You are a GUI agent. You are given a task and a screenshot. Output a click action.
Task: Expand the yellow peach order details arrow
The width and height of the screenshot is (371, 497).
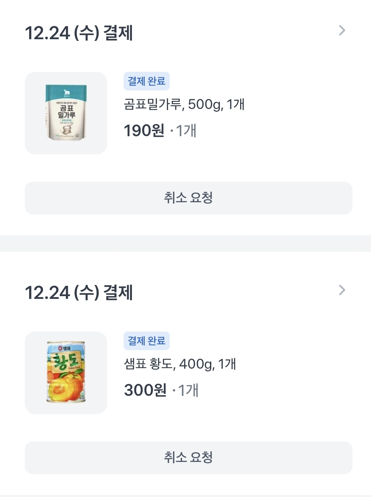coord(342,290)
